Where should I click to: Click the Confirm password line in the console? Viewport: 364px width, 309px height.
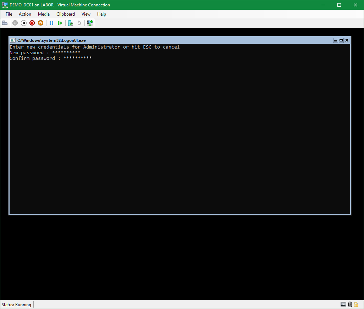[50, 58]
